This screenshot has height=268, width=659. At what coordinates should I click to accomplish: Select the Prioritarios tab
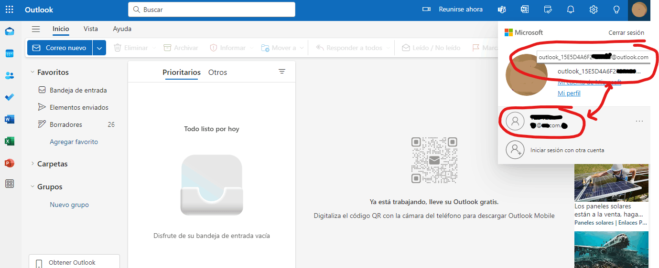[x=182, y=72]
